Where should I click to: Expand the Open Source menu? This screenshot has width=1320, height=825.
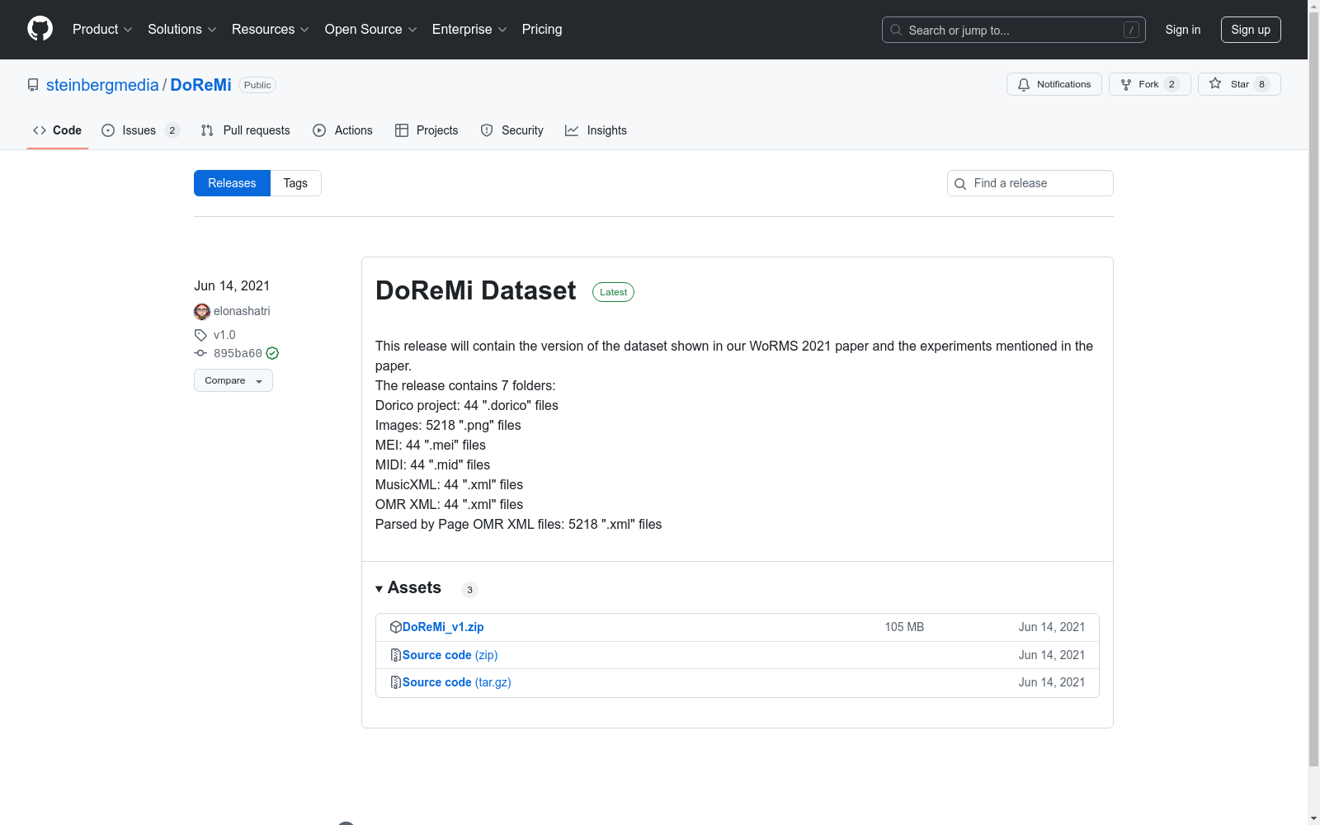(370, 29)
